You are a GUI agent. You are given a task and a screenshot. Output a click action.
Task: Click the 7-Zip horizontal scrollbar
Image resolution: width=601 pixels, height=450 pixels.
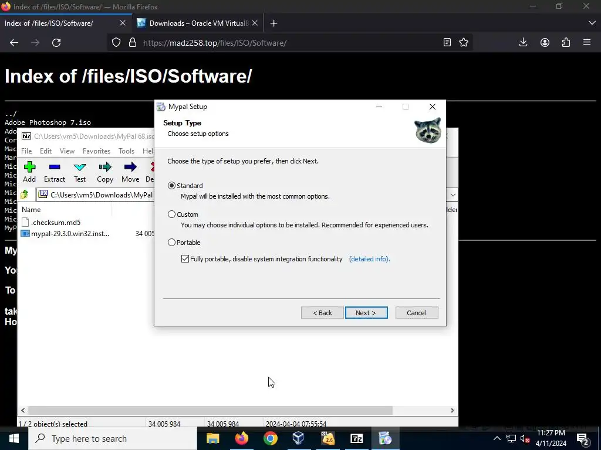pos(210,410)
